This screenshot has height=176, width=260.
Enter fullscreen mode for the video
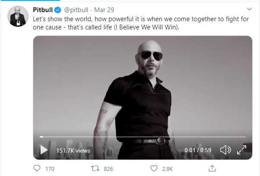click(x=241, y=150)
